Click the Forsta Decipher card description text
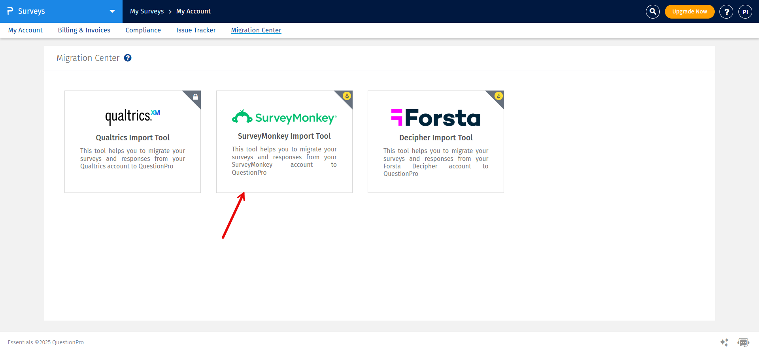This screenshot has width=759, height=353. point(436,162)
